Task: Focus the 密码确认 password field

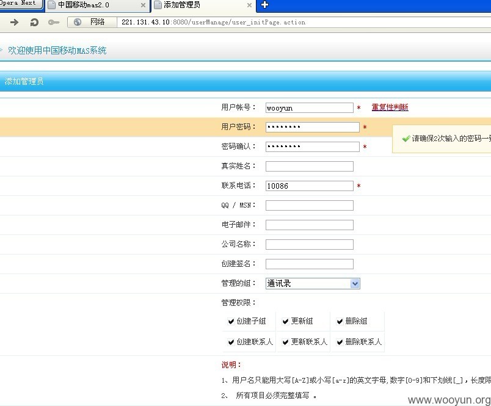Action: (x=313, y=147)
